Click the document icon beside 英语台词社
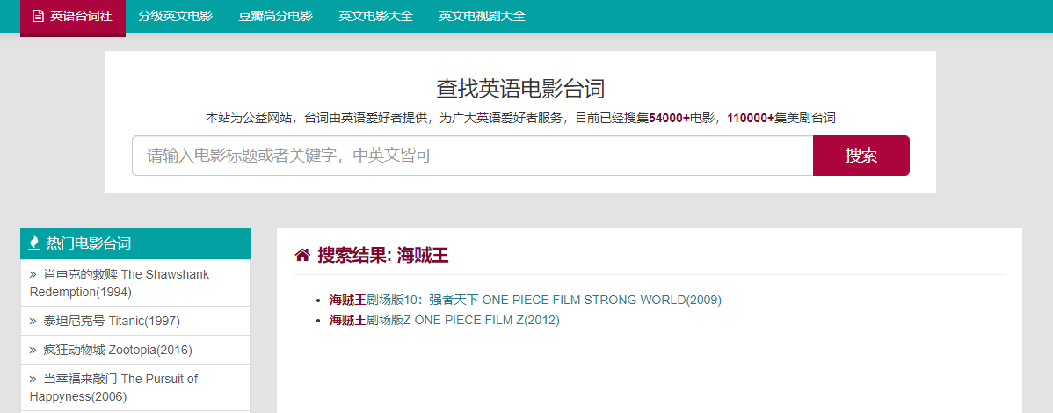Image resolution: width=1053 pixels, height=413 pixels. point(38,16)
